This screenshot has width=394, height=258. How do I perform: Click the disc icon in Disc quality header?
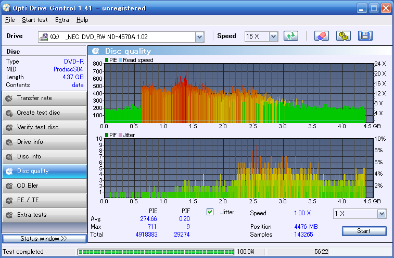[x=96, y=51]
